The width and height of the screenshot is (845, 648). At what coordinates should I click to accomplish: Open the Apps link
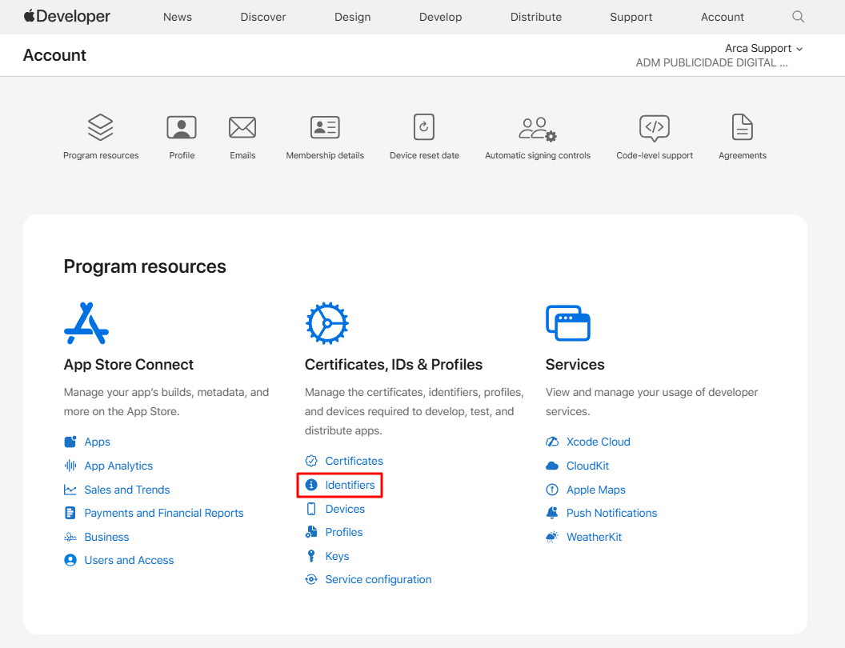click(97, 442)
